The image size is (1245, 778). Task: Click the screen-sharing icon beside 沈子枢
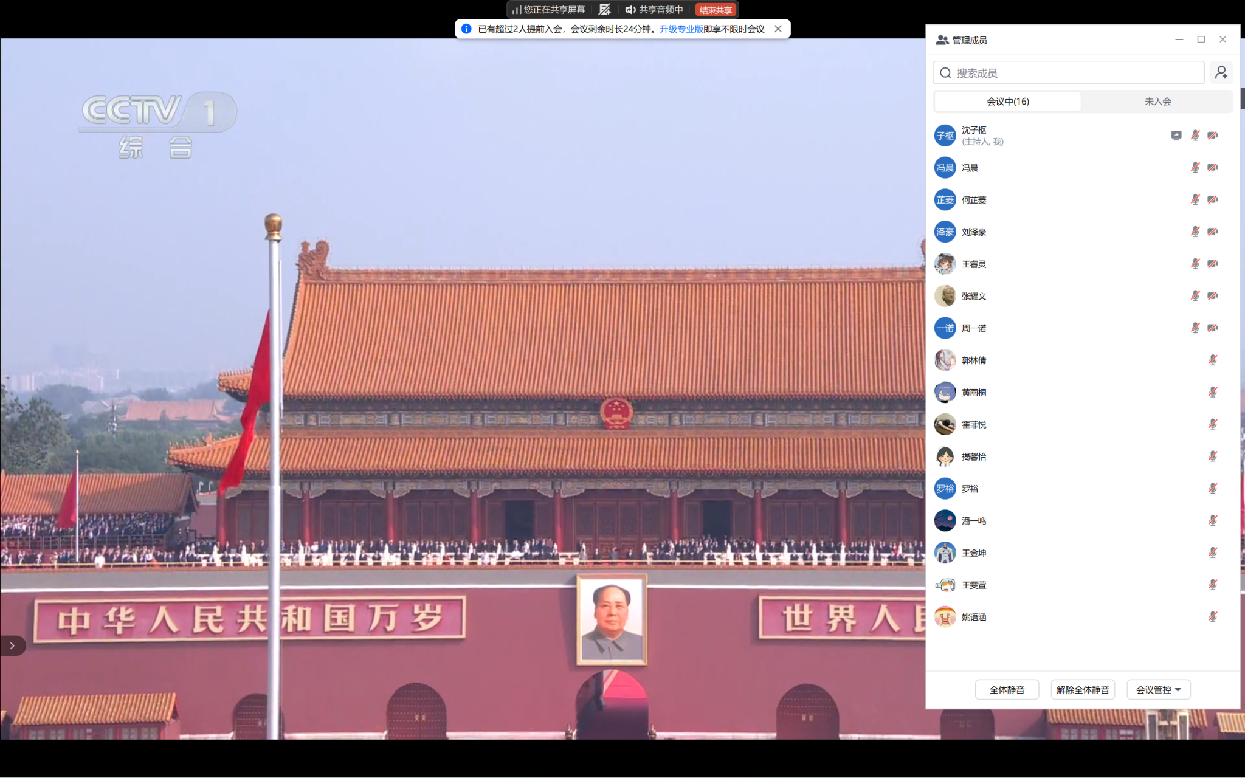tap(1176, 136)
